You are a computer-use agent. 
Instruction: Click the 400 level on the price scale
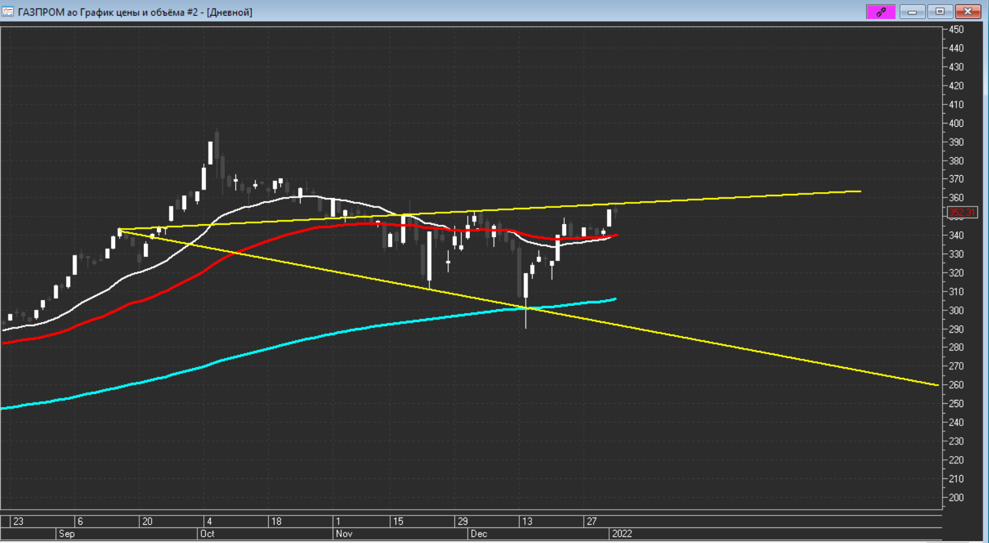(956, 123)
